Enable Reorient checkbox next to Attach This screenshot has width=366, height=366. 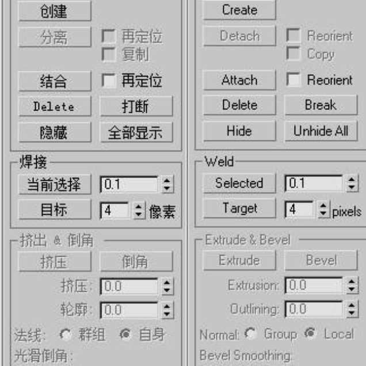click(293, 79)
